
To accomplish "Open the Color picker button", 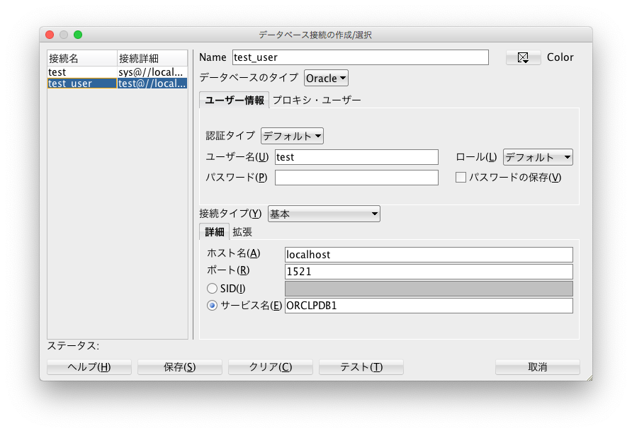I will 523,57.
